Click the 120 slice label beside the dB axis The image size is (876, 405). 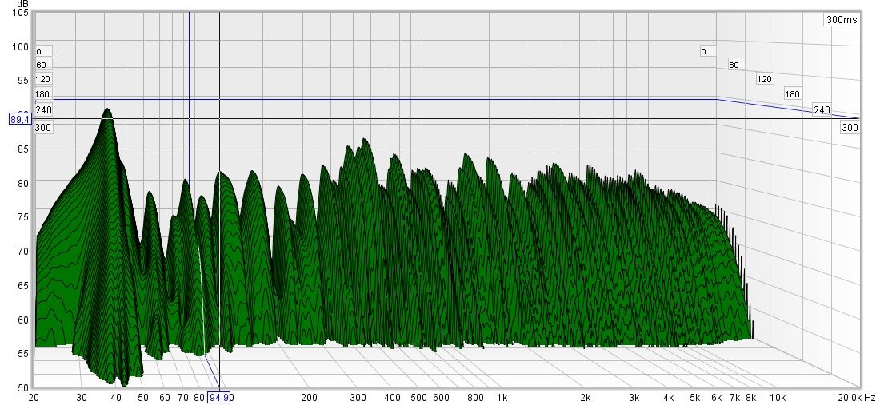42,79
